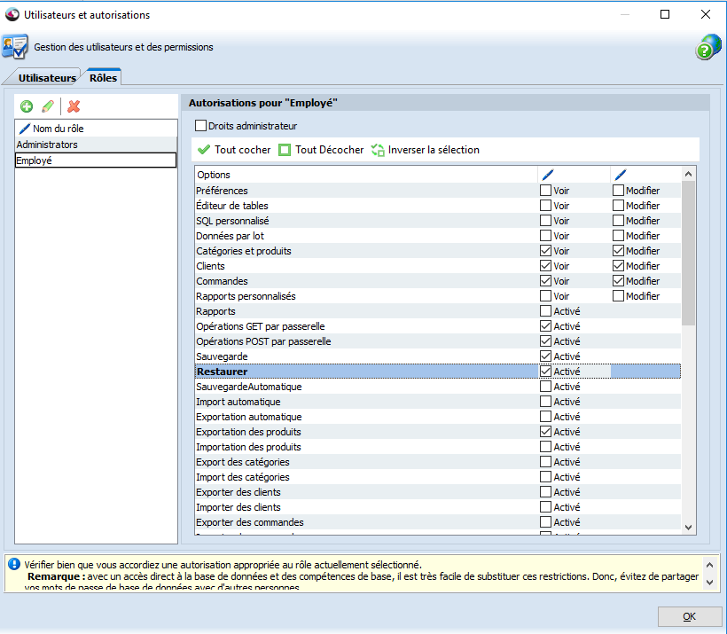
Task: Check Voir for Données par lot
Action: click(x=546, y=236)
